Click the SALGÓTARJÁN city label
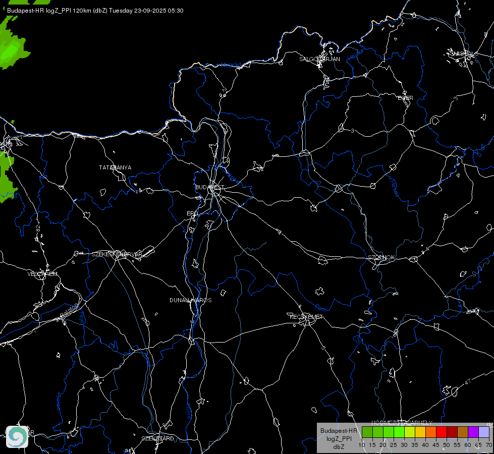Viewport: 494px width, 454px height. click(319, 59)
